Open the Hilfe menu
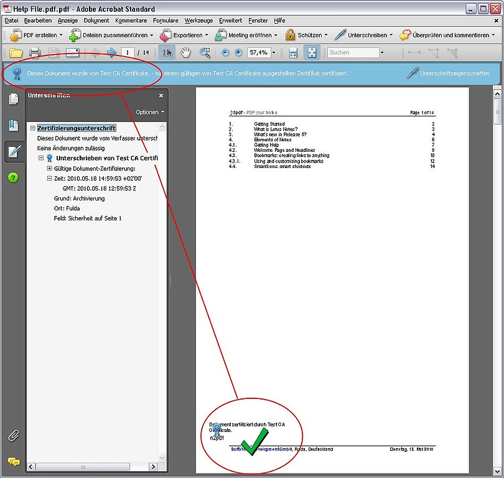 279,21
